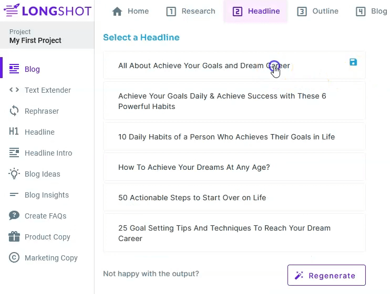Click the Headline Intro icon
Image resolution: width=390 pixels, height=294 pixels.
coord(14,153)
